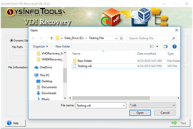Open the recent locations dropdown arrow

[46, 38]
